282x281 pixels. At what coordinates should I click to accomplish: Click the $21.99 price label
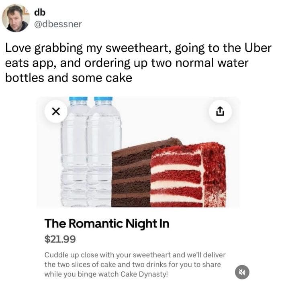tap(59, 239)
